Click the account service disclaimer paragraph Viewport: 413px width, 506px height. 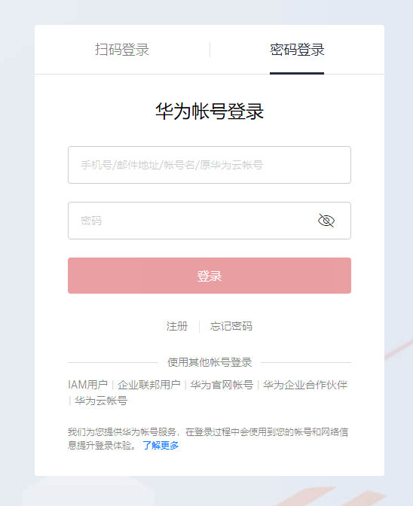tap(208, 438)
